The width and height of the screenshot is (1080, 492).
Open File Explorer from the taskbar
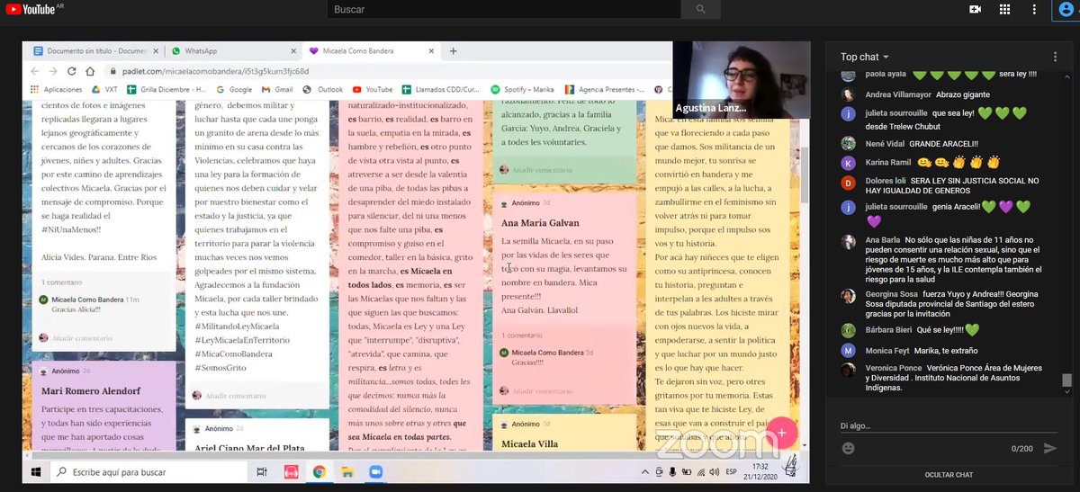(x=346, y=471)
